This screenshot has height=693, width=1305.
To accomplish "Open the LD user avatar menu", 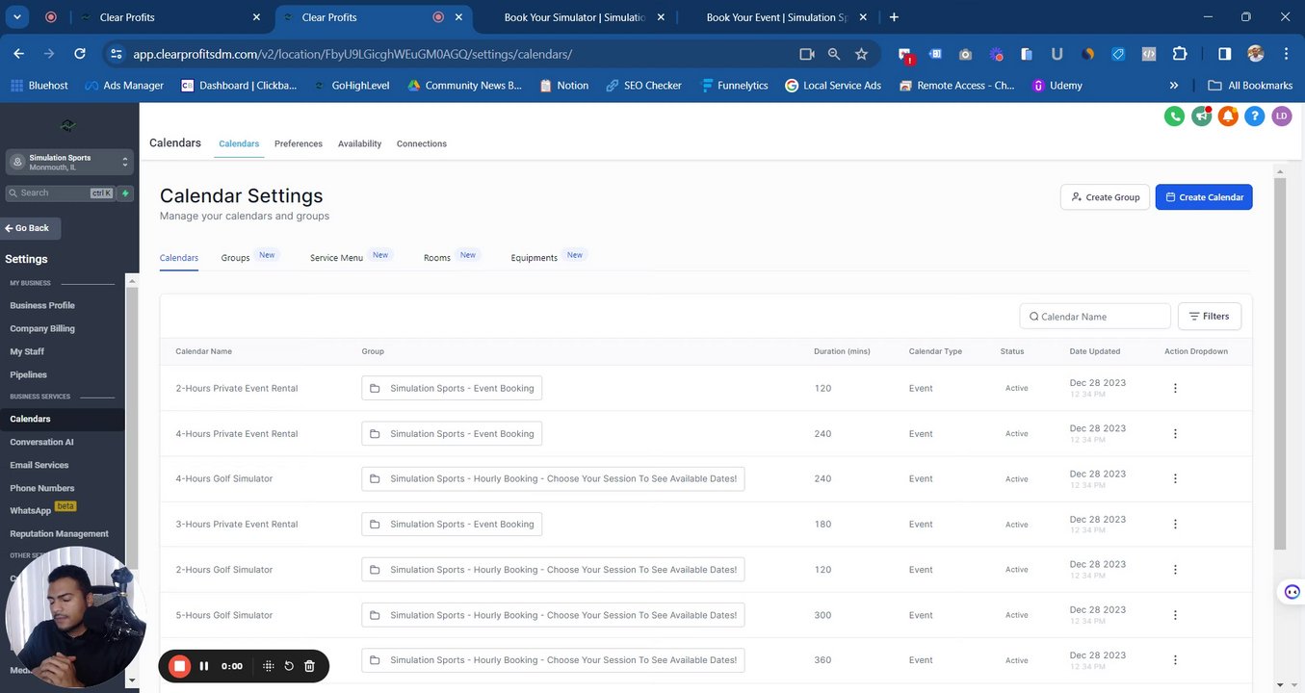I will click(x=1281, y=116).
